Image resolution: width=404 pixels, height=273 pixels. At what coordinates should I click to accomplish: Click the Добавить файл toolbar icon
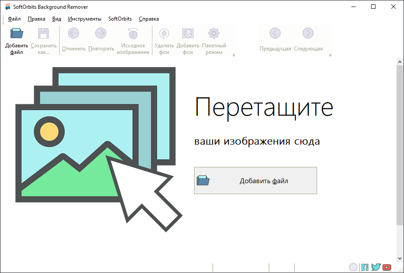click(x=17, y=34)
